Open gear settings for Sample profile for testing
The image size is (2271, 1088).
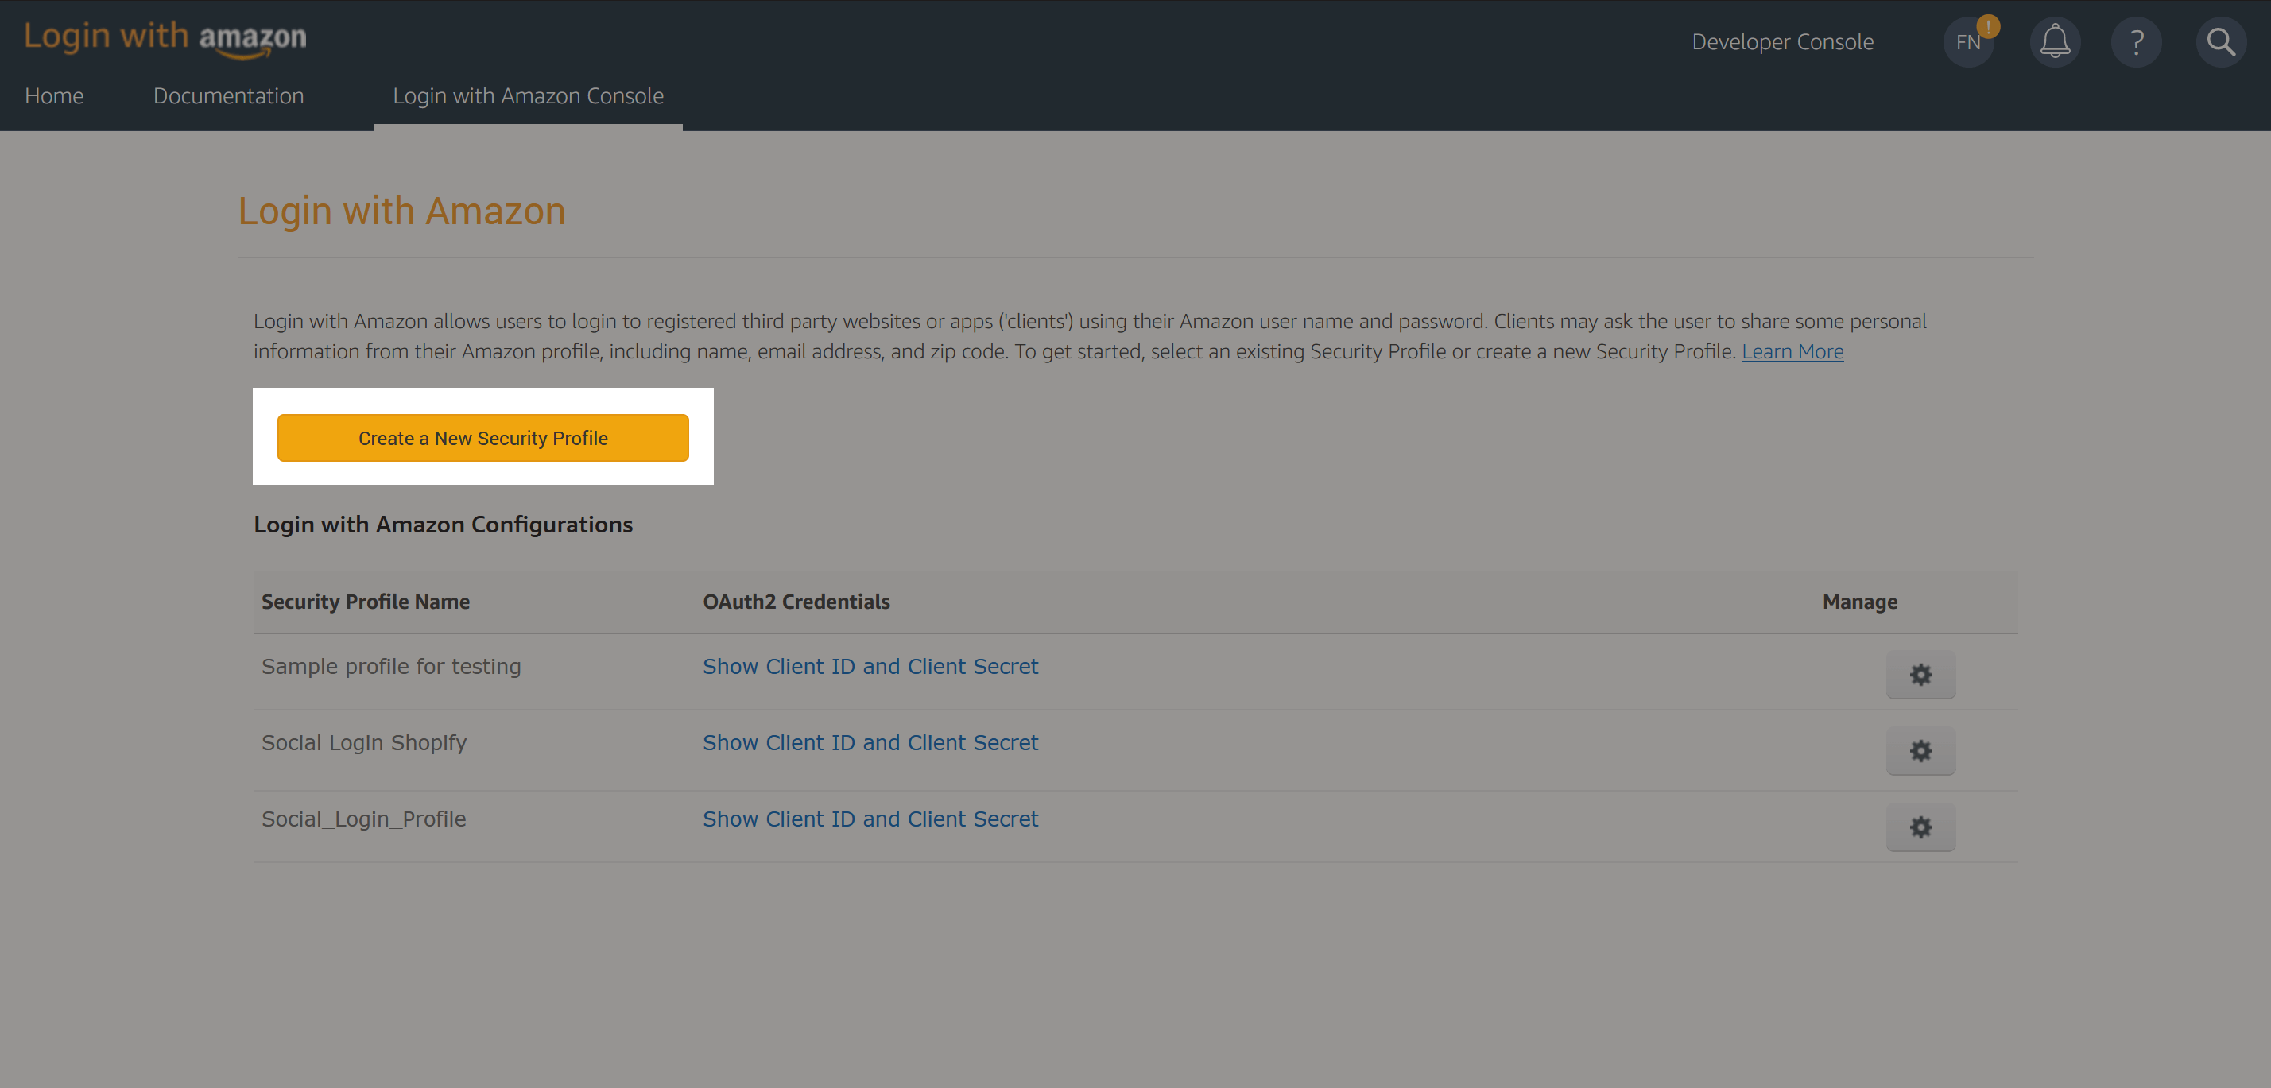(1921, 675)
